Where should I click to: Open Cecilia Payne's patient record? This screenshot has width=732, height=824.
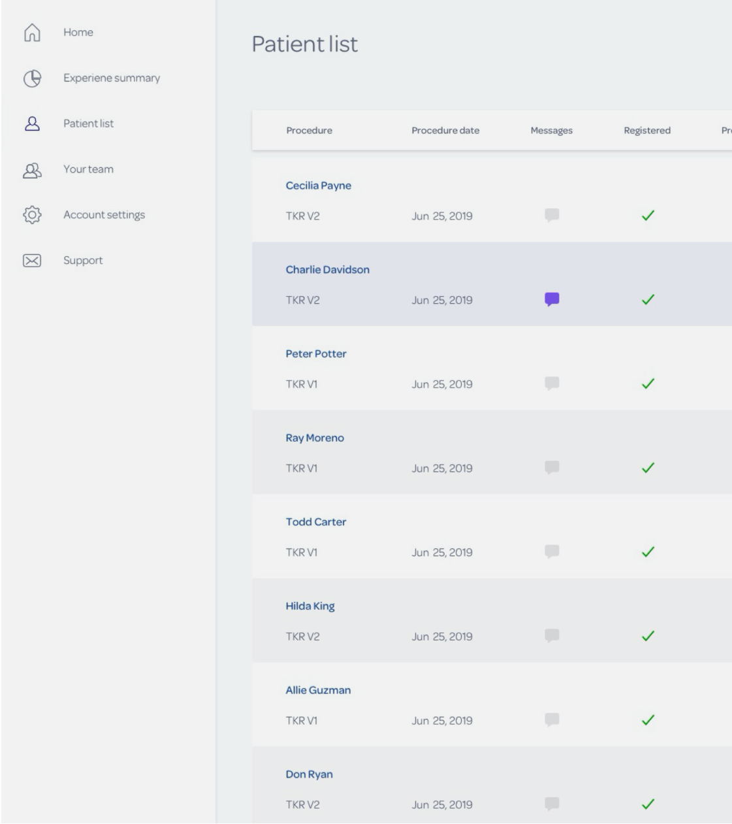(319, 186)
